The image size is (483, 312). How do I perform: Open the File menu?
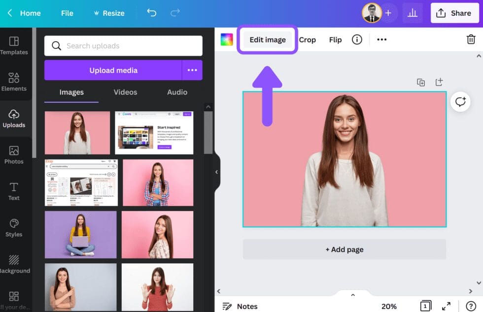click(67, 13)
